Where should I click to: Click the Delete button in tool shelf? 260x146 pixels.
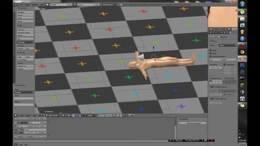[25, 35]
